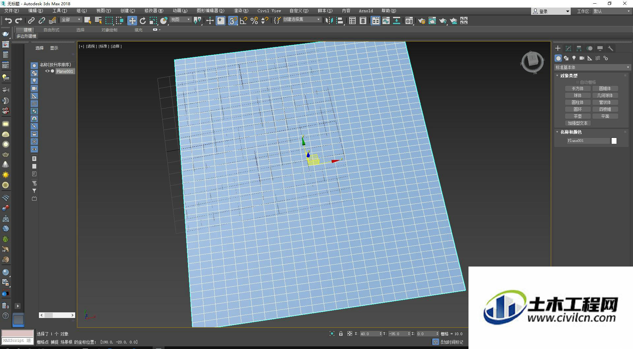Toggle 3D Snaps button
The image size is (633, 349).
[x=233, y=21]
